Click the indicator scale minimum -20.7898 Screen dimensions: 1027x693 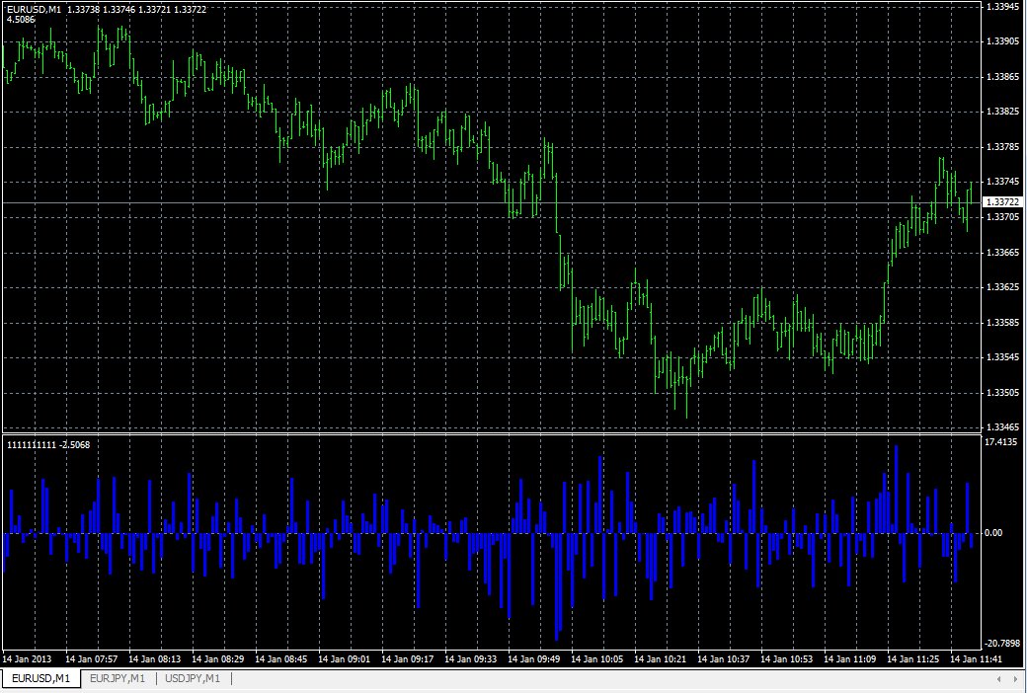[1002, 644]
